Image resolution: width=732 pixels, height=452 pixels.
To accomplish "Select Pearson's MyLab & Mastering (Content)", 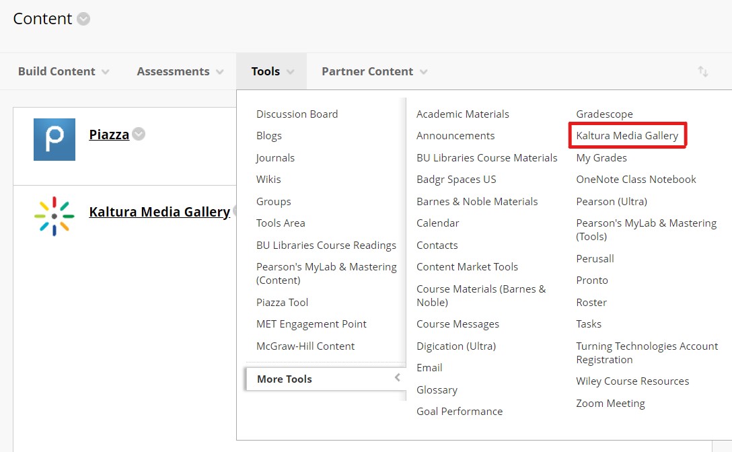I will pos(326,274).
